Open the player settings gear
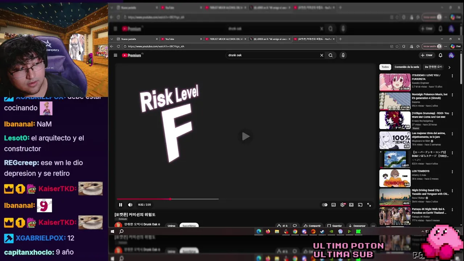The height and width of the screenshot is (261, 464). (x=343, y=205)
